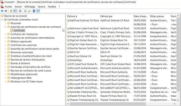This screenshot has width=181, height=106.
Task: Collapse Autorités de certification racines de confiance
Action: tap(5, 27)
